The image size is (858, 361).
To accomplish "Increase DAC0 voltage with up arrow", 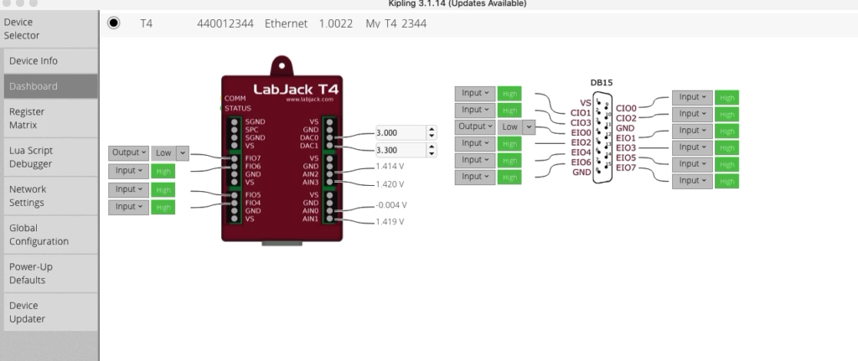I will [x=432, y=130].
